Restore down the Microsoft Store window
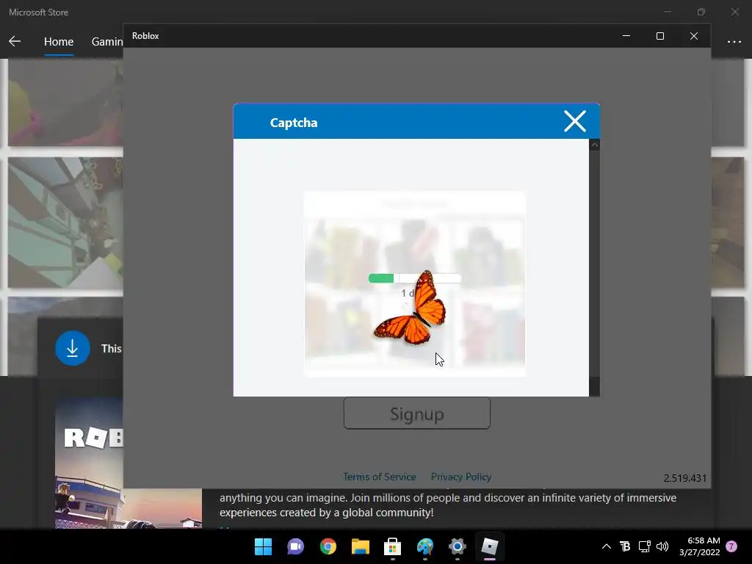This screenshot has height=564, width=752. click(x=701, y=12)
